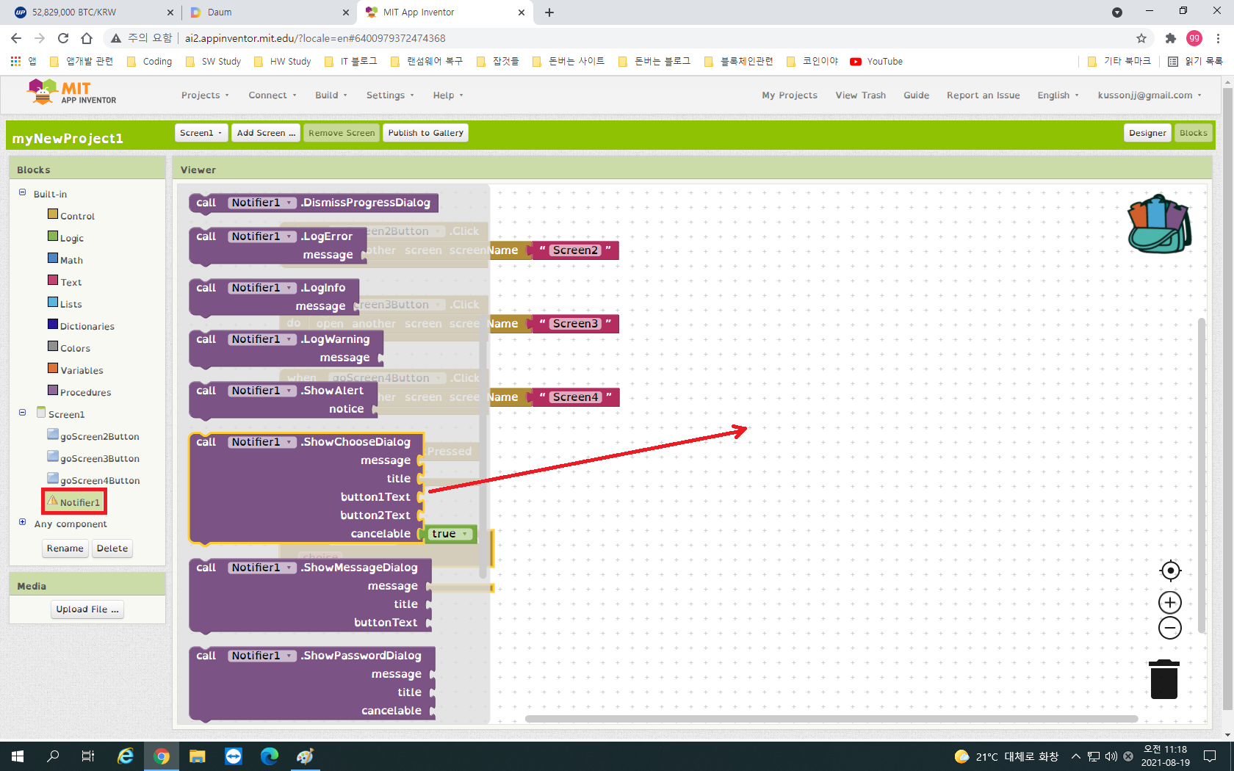Image resolution: width=1234 pixels, height=771 pixels.
Task: Open the Lists blocks category
Action: (x=71, y=304)
